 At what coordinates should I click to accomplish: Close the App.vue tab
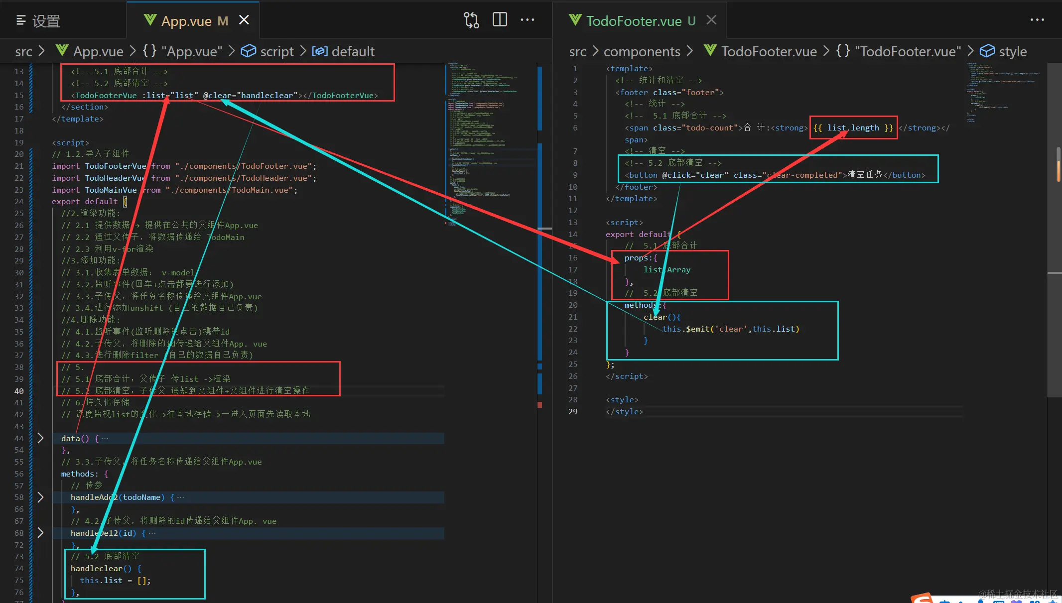tap(244, 20)
